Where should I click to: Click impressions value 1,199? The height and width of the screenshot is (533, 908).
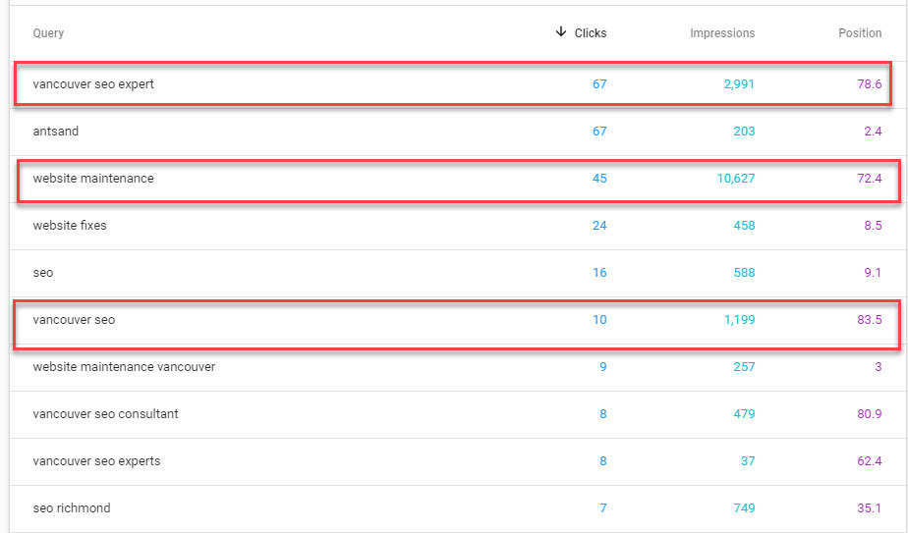739,319
